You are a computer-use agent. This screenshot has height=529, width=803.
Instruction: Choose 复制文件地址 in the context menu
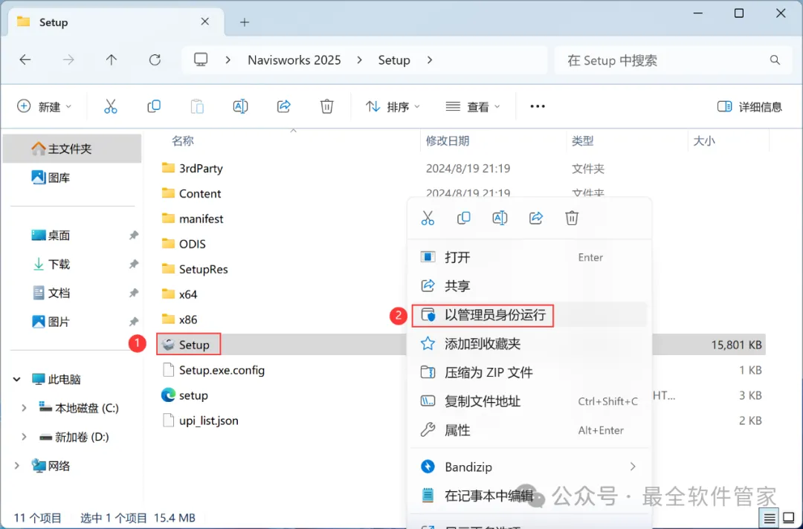pyautogui.click(x=529, y=401)
